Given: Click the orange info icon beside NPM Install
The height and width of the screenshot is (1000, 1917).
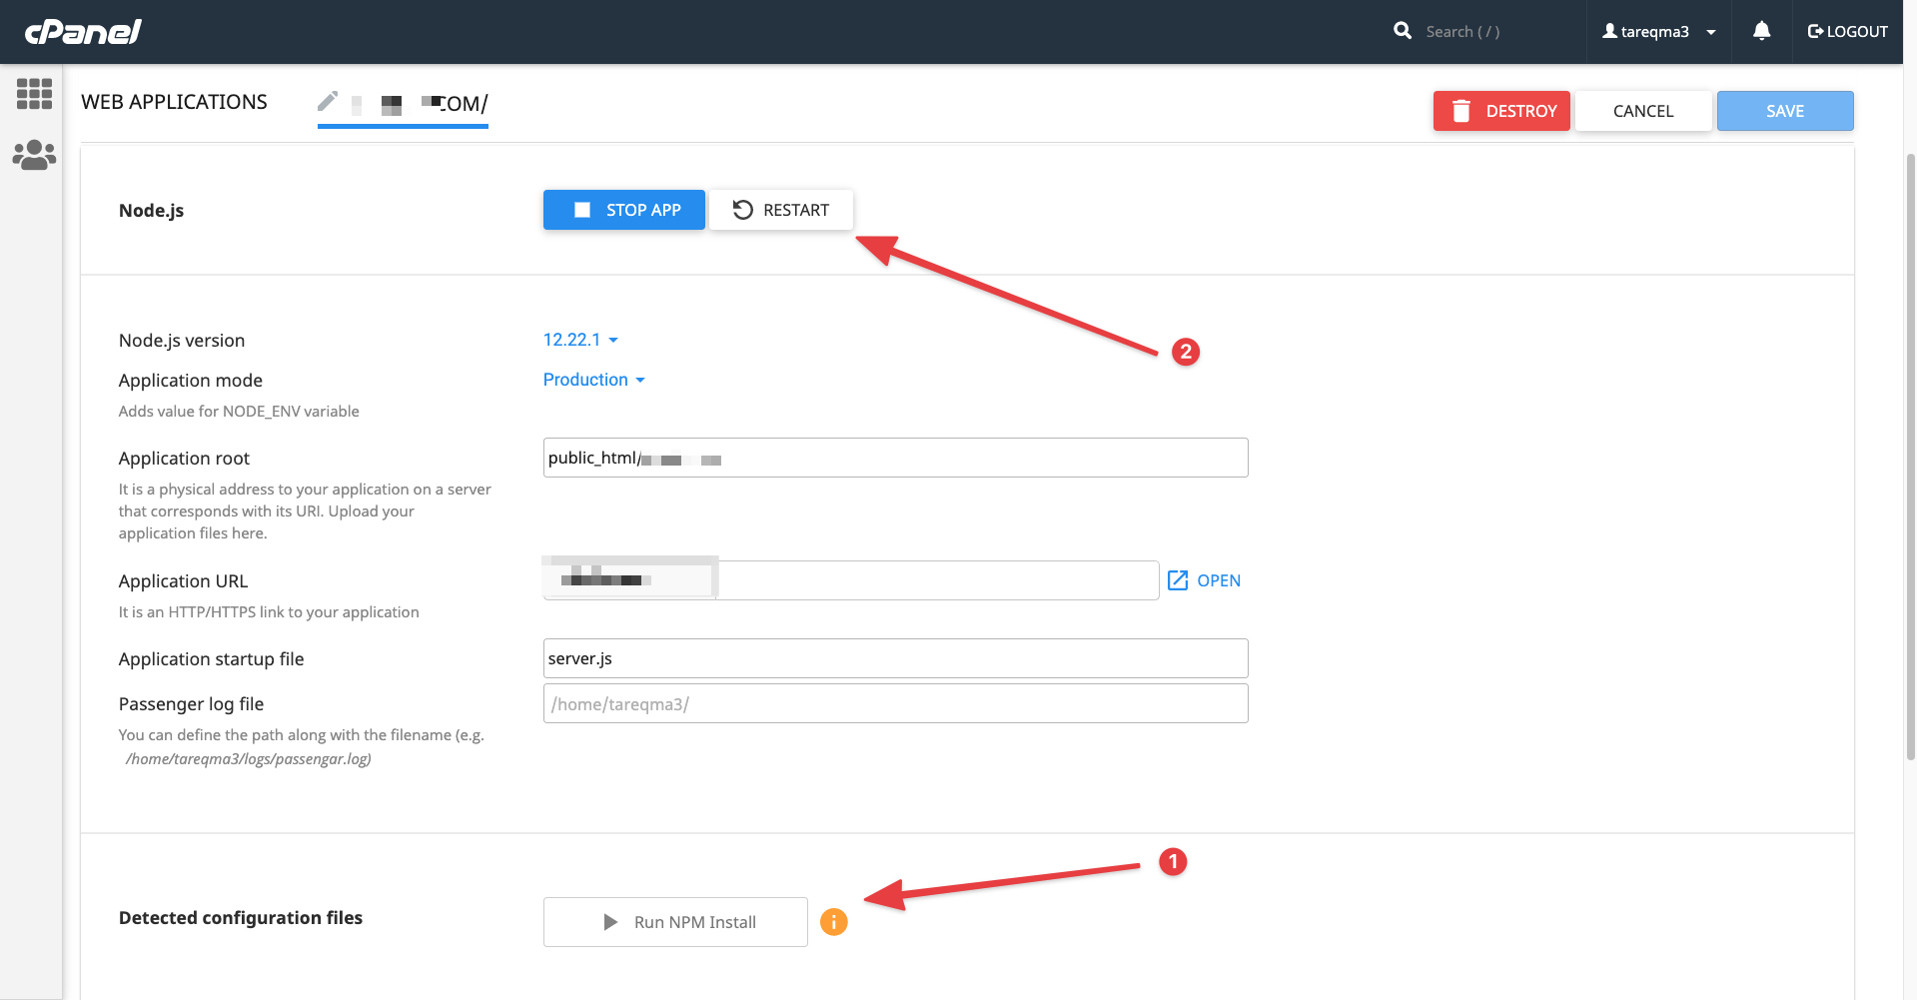Looking at the screenshot, I should point(834,922).
